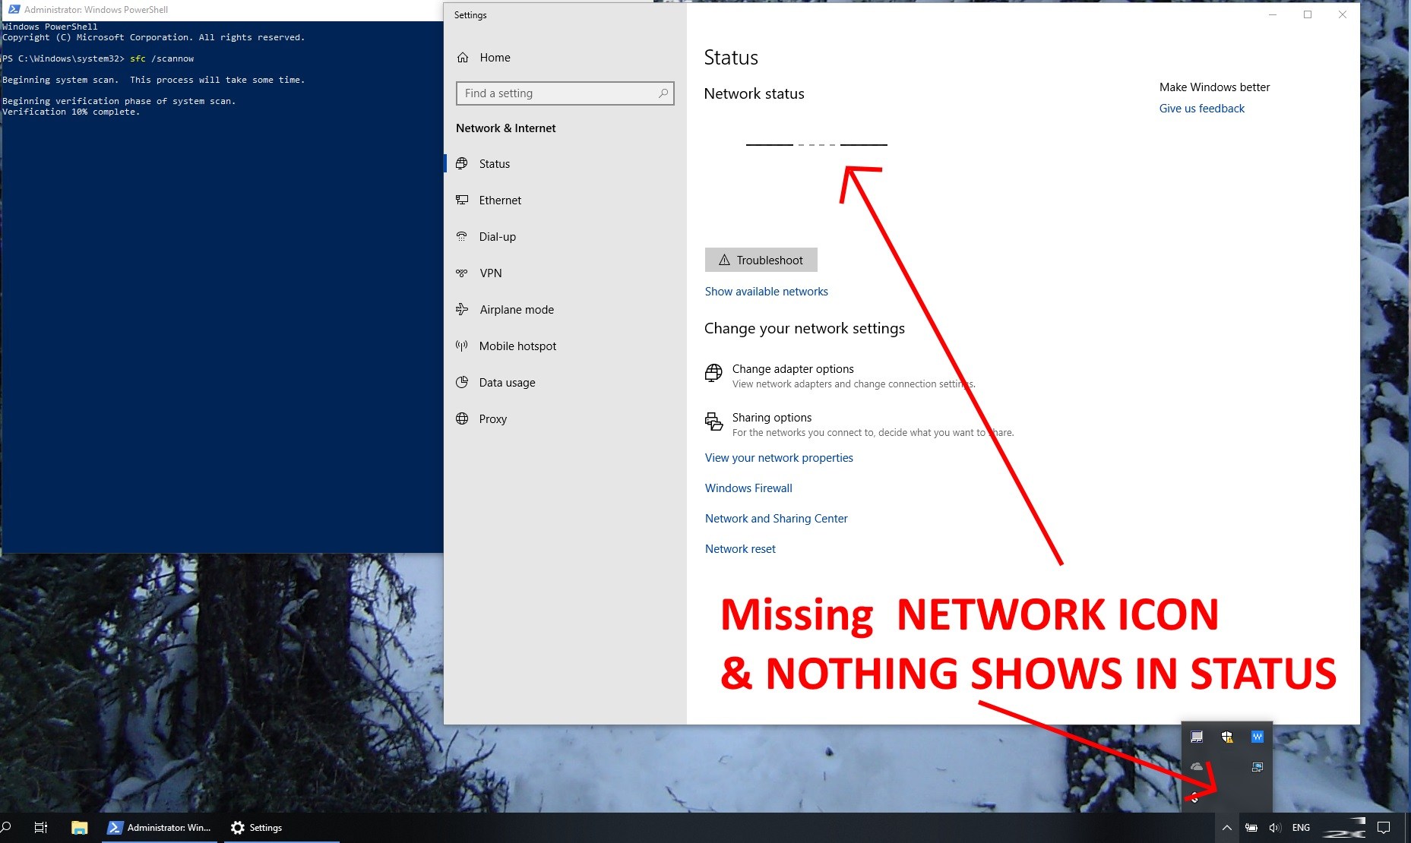Open Windows Security shield icon in the tray
The width and height of the screenshot is (1411, 843).
1226,737
